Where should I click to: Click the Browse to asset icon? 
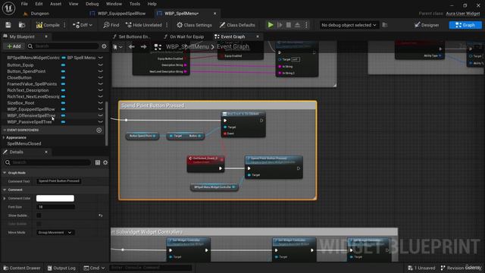pos(22,25)
